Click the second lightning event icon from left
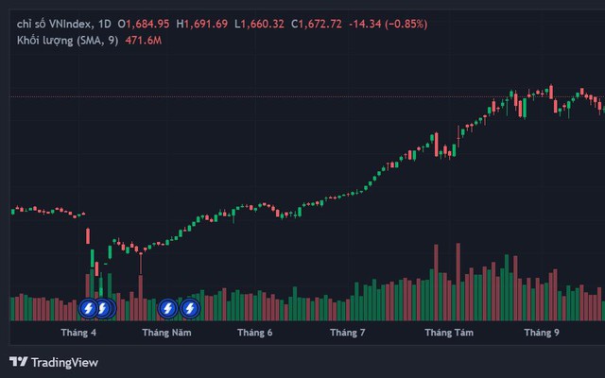This screenshot has width=605, height=378. [102, 308]
